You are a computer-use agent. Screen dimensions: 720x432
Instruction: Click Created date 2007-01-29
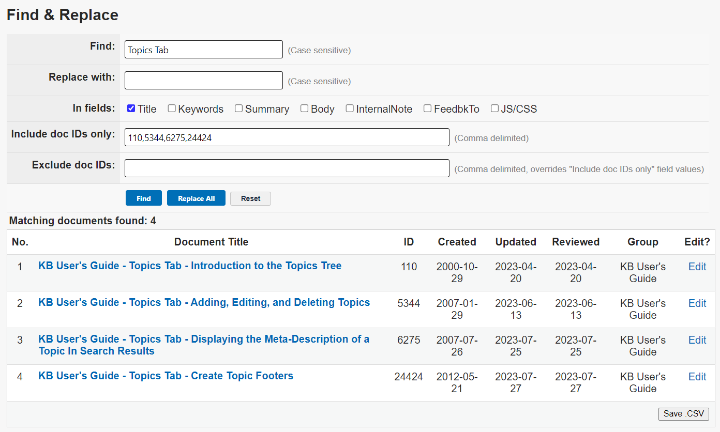tap(457, 309)
